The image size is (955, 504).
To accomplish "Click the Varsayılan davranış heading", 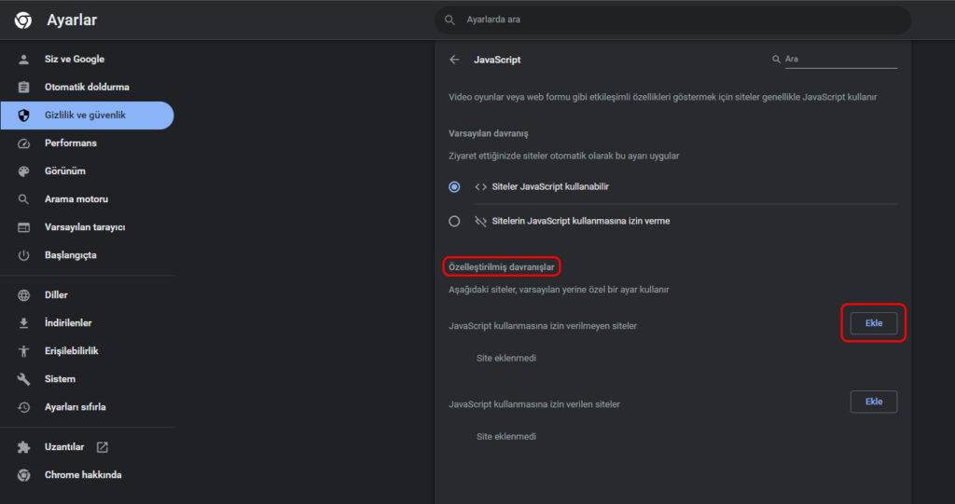I will click(489, 133).
